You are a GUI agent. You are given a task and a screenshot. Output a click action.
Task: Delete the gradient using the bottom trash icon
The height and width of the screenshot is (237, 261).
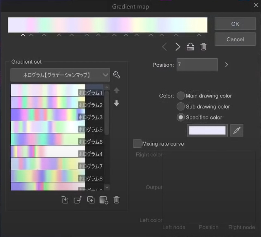(116, 200)
